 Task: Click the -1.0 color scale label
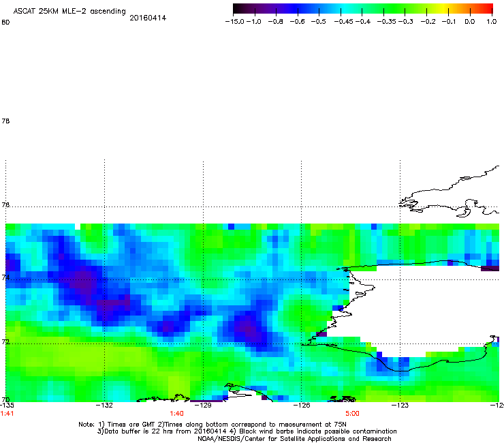[x=254, y=22]
